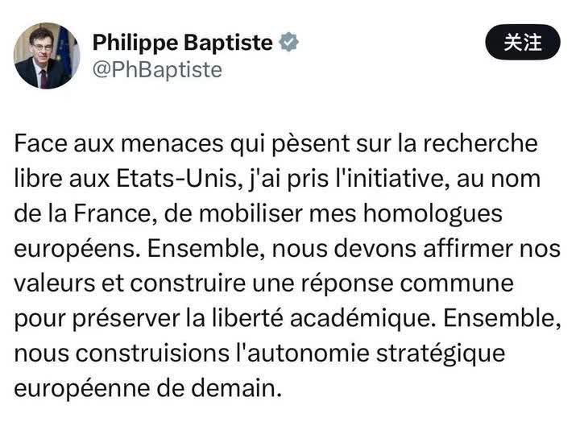Click the Philippe Baptiste display name

pyautogui.click(x=183, y=43)
